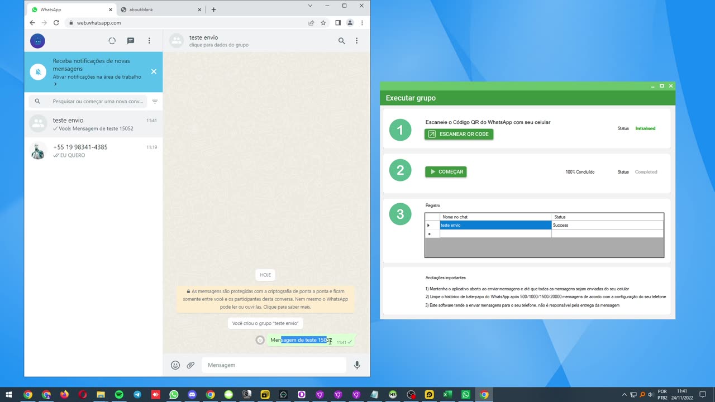The width and height of the screenshot is (715, 402).
Task: Open the Chrome three-dot menu
Action: pos(362,23)
